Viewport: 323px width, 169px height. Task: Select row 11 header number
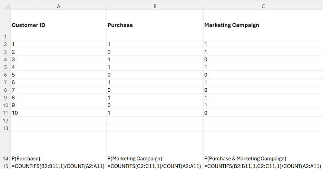pyautogui.click(x=5, y=113)
